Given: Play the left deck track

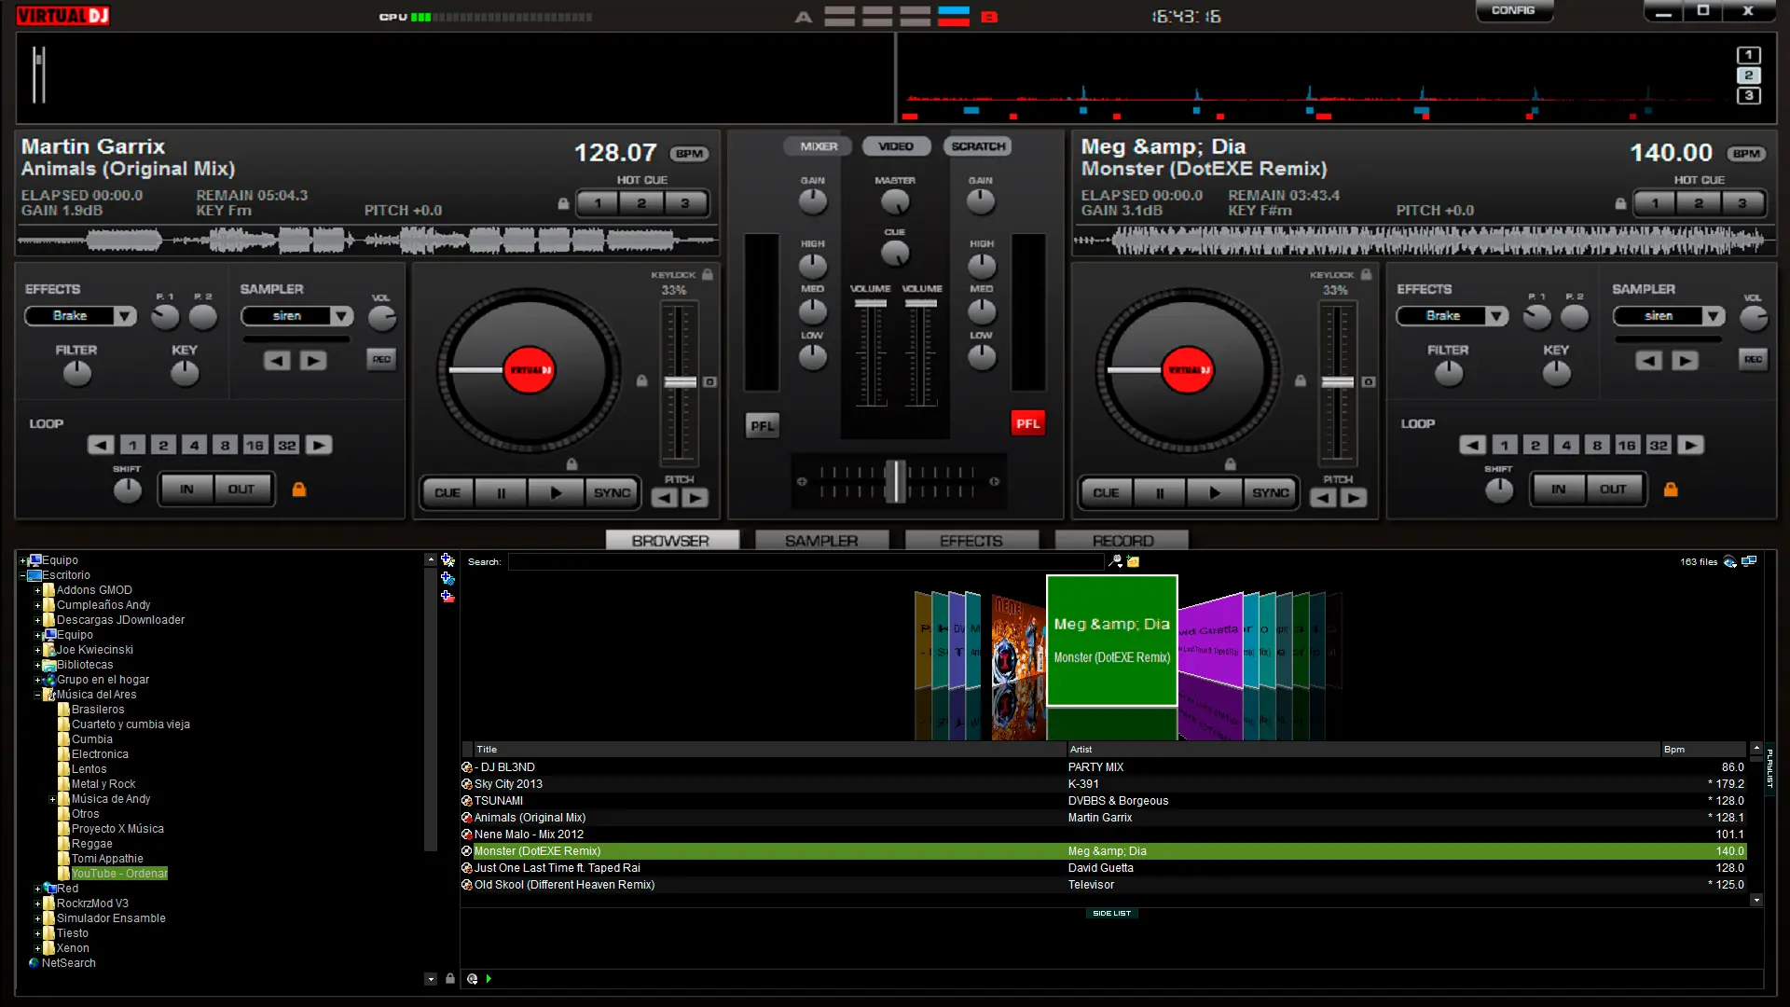Looking at the screenshot, I should click(x=556, y=492).
